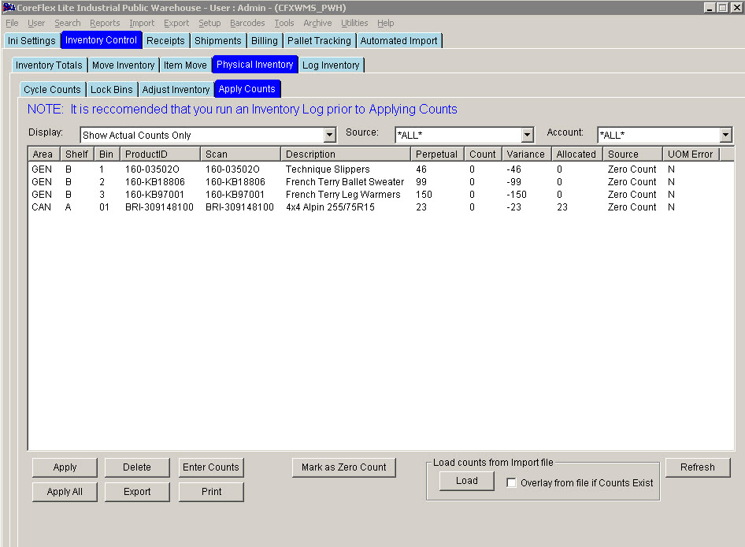Open the Search menu

click(68, 23)
